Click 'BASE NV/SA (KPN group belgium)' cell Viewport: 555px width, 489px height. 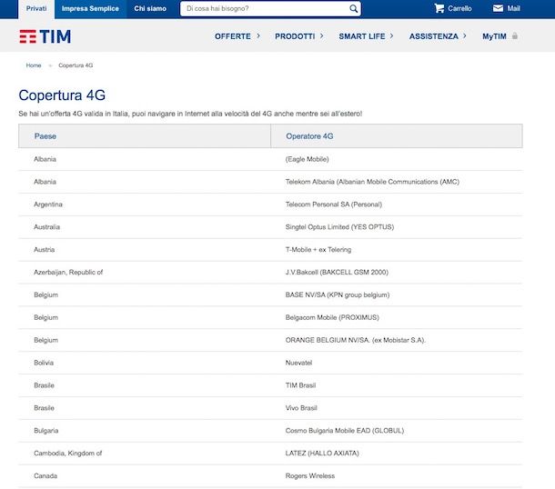[x=338, y=294]
